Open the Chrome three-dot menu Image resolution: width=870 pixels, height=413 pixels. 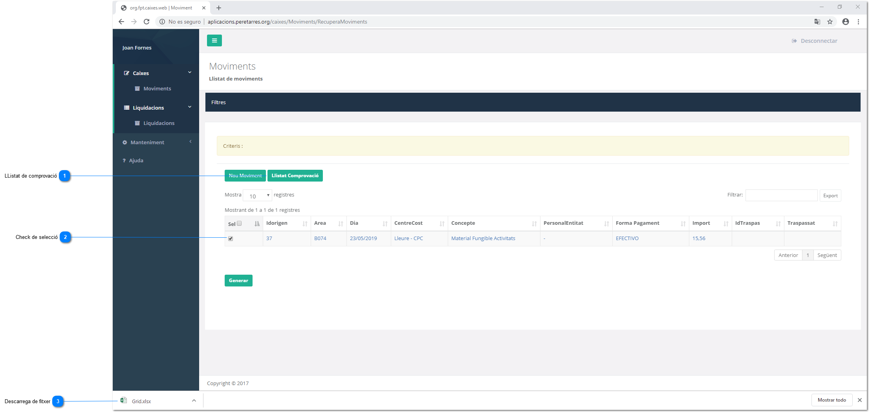pos(859,22)
